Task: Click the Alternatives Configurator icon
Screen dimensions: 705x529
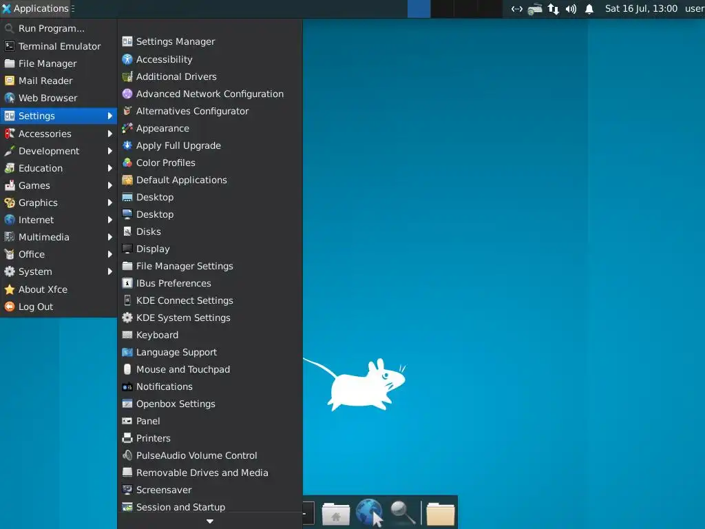Action: click(x=127, y=111)
